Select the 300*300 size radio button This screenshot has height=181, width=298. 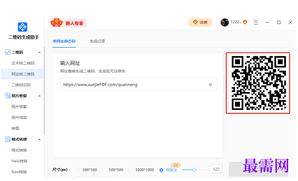click(78, 170)
